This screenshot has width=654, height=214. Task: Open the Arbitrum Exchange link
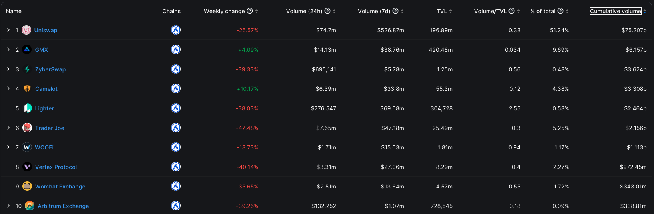click(63, 206)
